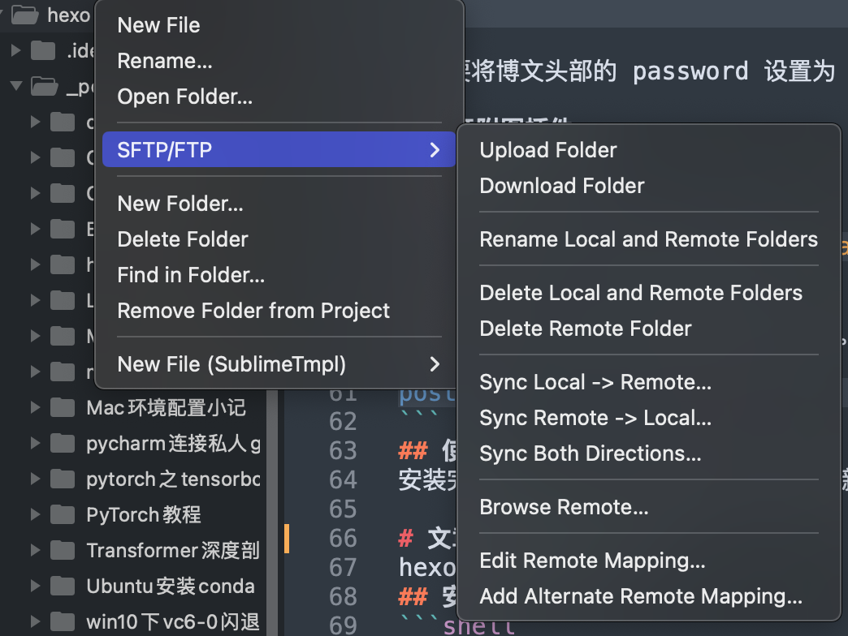Select Upload Folder in SFTP submenu
This screenshot has width=848, height=636.
click(x=547, y=150)
